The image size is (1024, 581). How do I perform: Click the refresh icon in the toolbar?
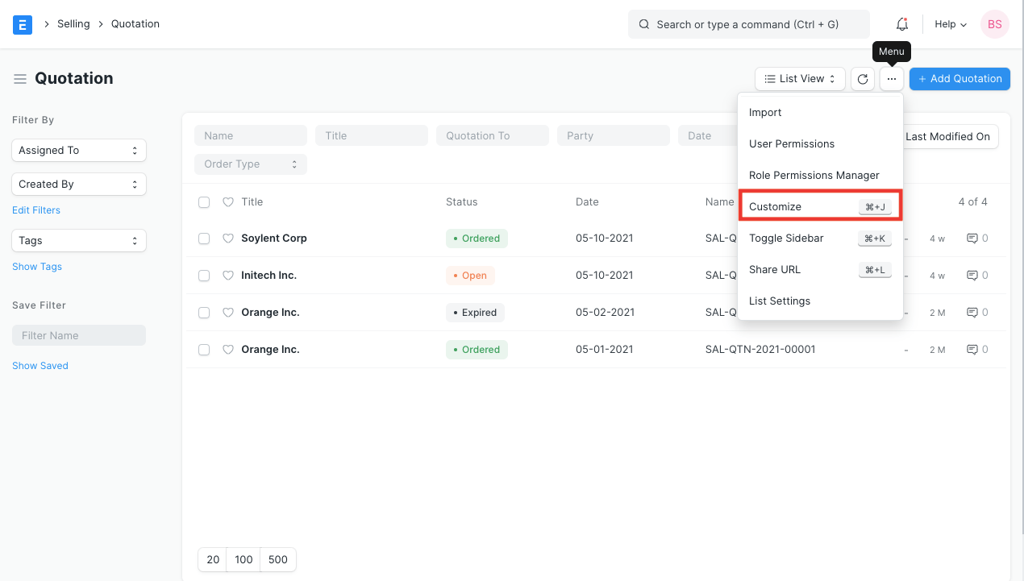pyautogui.click(x=862, y=78)
